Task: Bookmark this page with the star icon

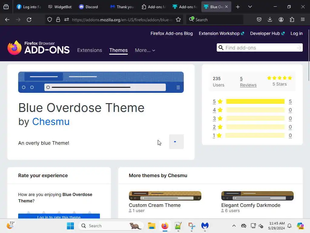Action: [x=178, y=20]
